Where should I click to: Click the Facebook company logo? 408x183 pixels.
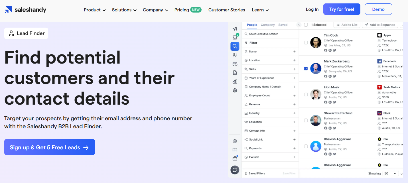[379, 61]
